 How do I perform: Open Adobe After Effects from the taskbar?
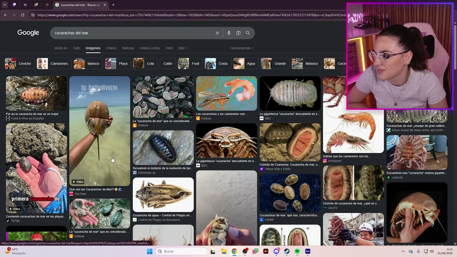point(308,251)
